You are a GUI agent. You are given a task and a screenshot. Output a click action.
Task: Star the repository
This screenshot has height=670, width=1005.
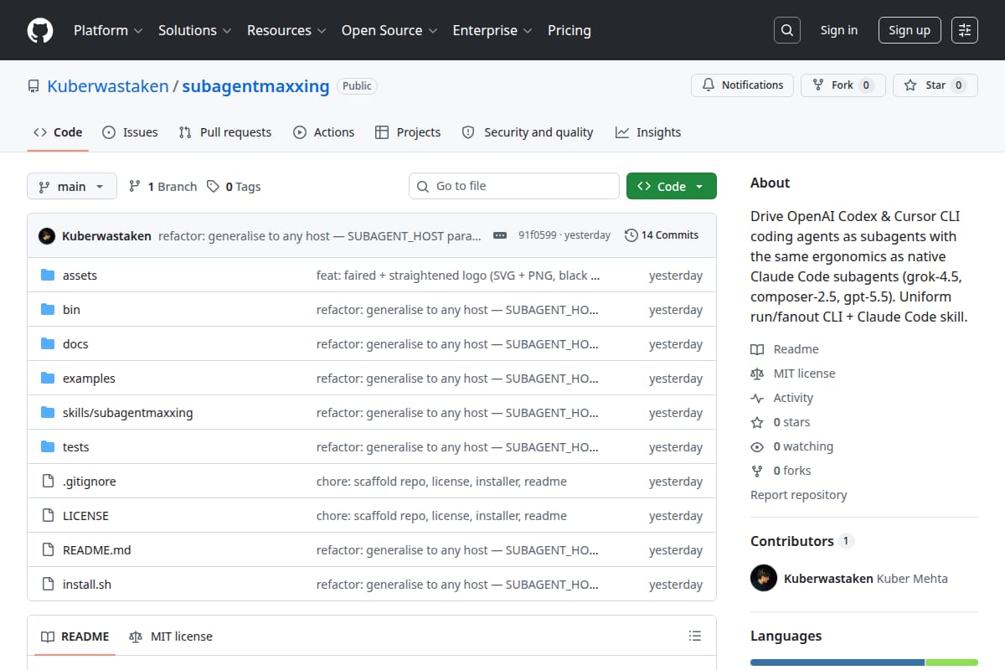tap(935, 85)
